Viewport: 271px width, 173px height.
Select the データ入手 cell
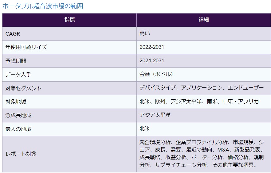point(69,74)
